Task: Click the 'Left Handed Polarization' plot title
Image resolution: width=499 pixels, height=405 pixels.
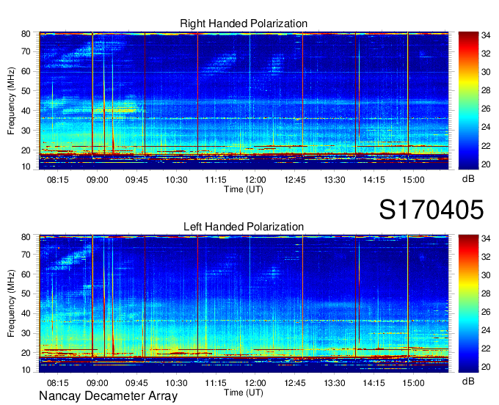Action: click(x=244, y=227)
